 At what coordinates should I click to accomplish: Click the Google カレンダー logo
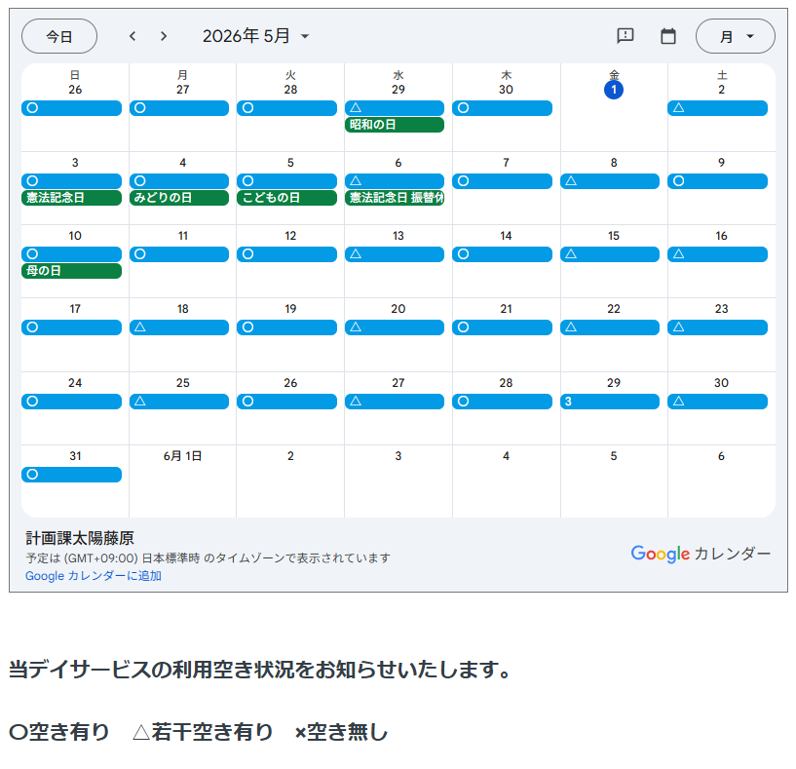tap(701, 554)
